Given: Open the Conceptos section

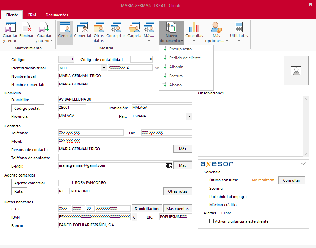Looking at the screenshot, I should [116, 30].
